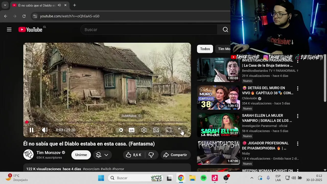Switch to theater mode view
Image resolution: width=327 pixels, height=184 pixels.
click(156, 130)
